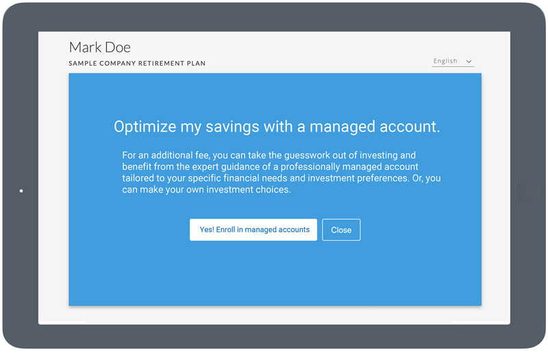
Task: Expand the chevron arrow beside English
Action: click(x=469, y=61)
